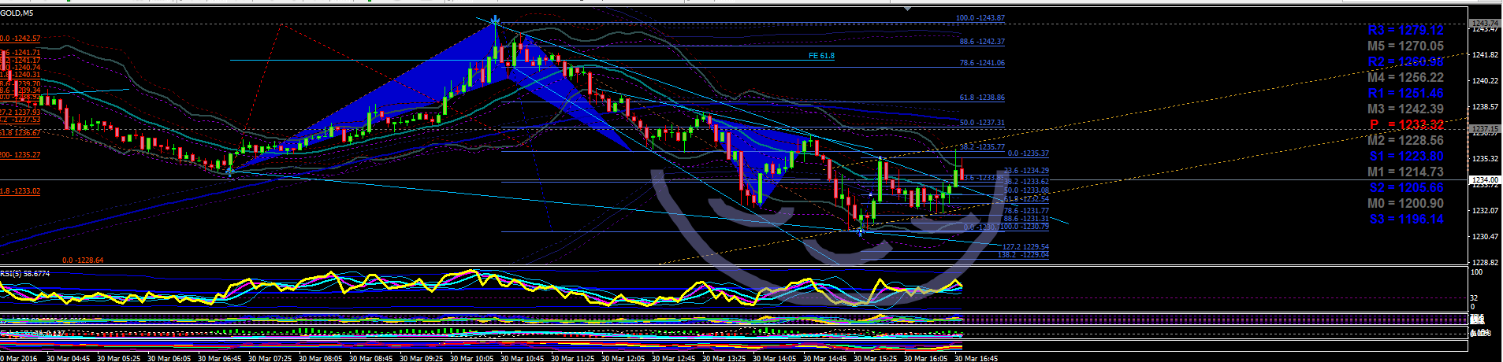Click the 30 Mar 16:45 time axis label

click(x=976, y=358)
